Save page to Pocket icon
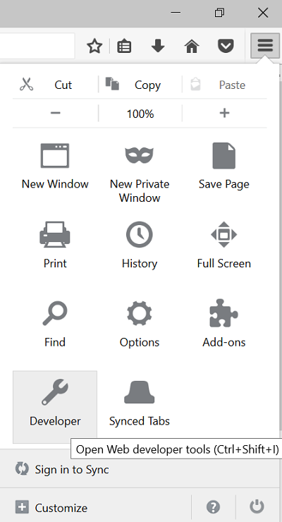Screen dimensions: 282x522 [x=226, y=46]
